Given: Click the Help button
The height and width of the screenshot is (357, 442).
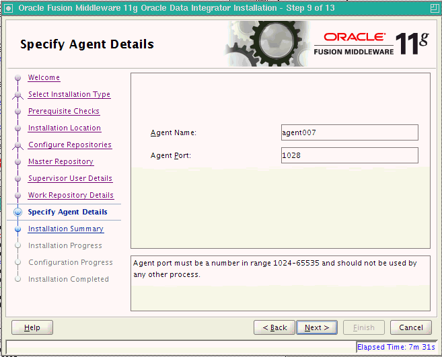Looking at the screenshot, I should coord(32,327).
